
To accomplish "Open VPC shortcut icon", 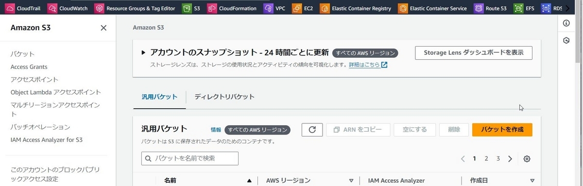I will (268, 8).
